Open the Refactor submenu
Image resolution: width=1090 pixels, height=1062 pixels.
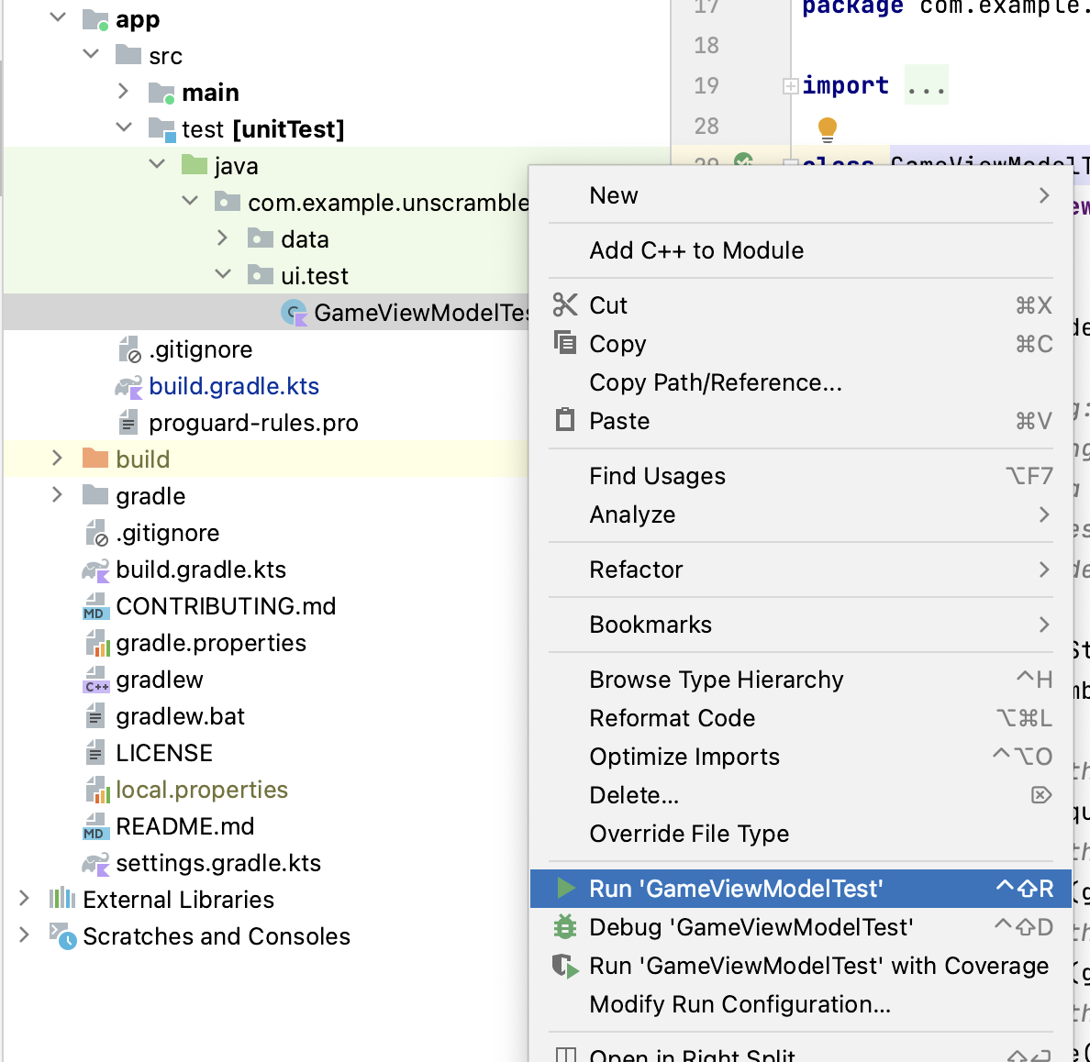point(637,570)
